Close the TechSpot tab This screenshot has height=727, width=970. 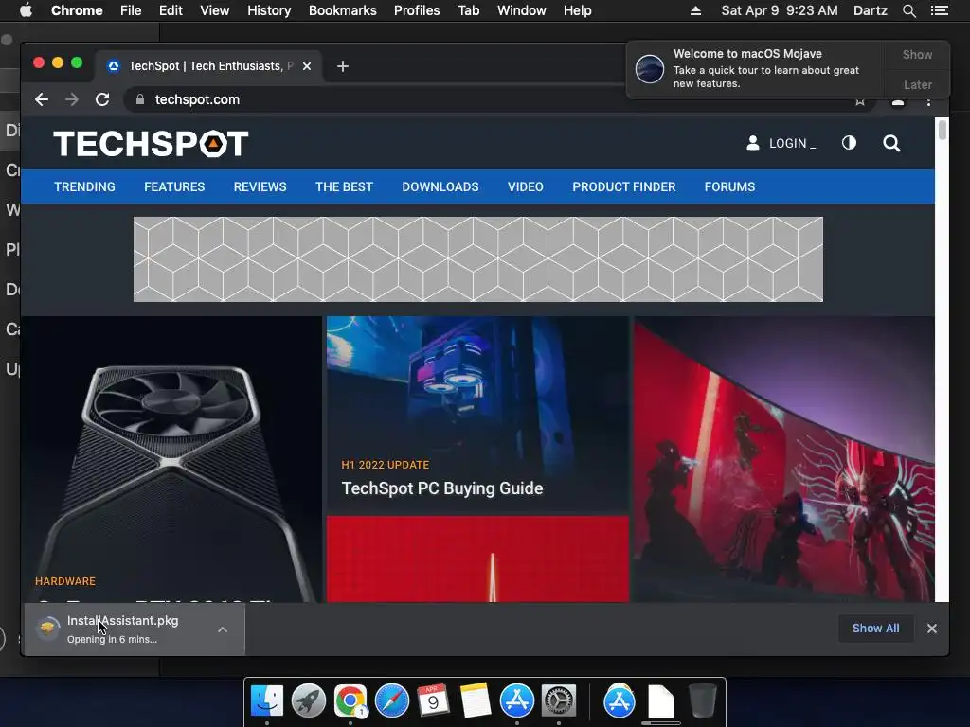307,66
